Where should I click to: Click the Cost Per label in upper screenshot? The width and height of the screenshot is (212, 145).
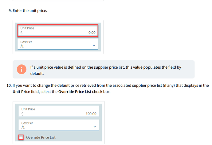click(26, 42)
